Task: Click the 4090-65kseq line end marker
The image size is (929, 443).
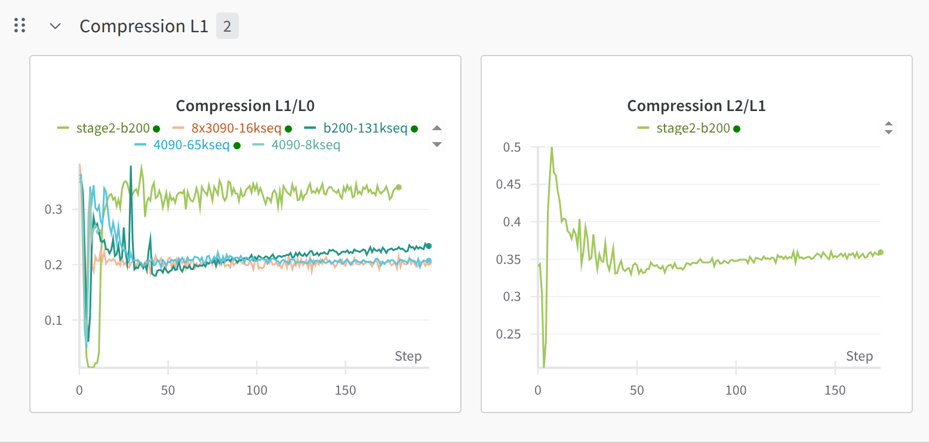Action: [x=428, y=261]
